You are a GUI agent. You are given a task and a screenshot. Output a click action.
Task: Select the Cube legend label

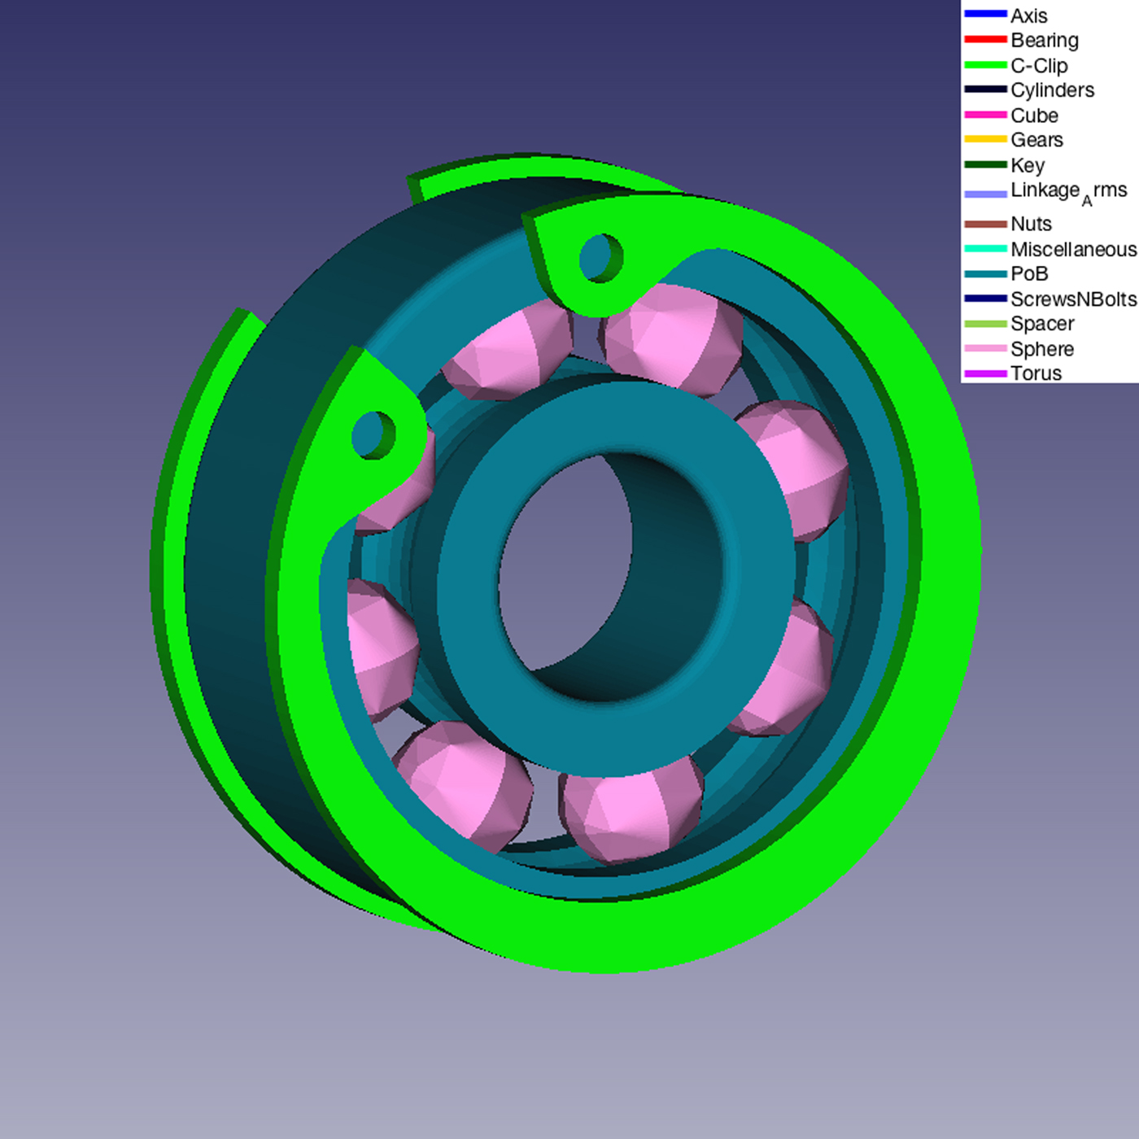coord(1034,116)
